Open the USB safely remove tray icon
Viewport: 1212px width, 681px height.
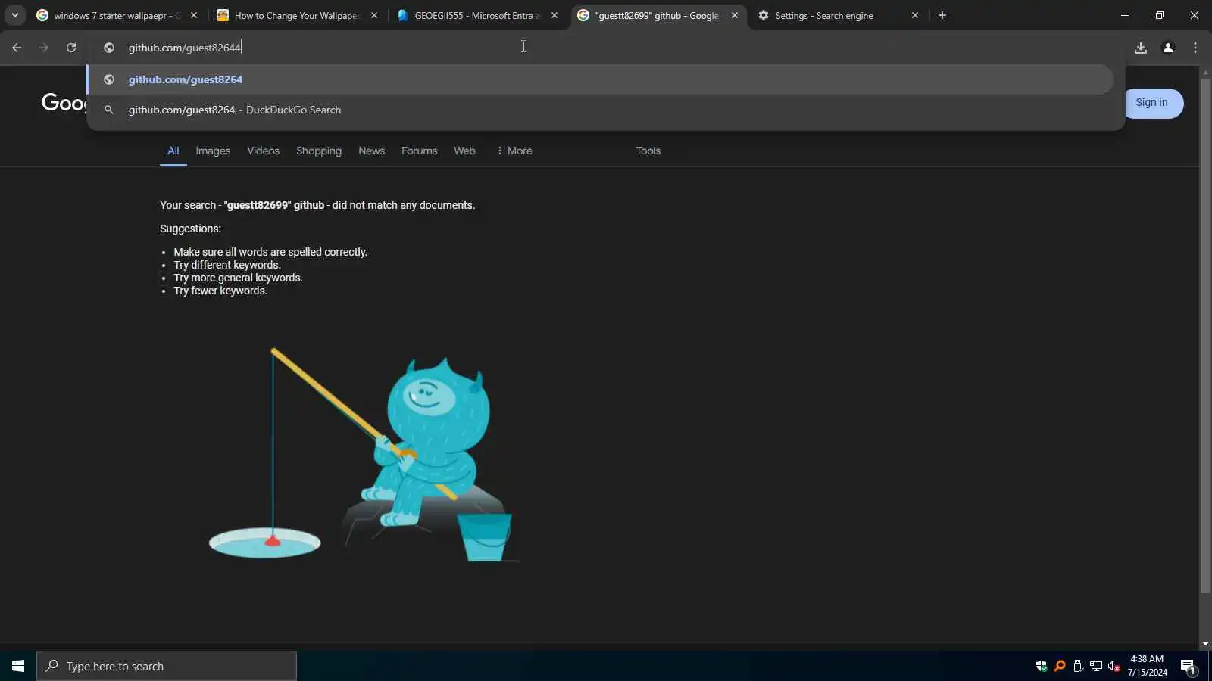pos(1078,666)
